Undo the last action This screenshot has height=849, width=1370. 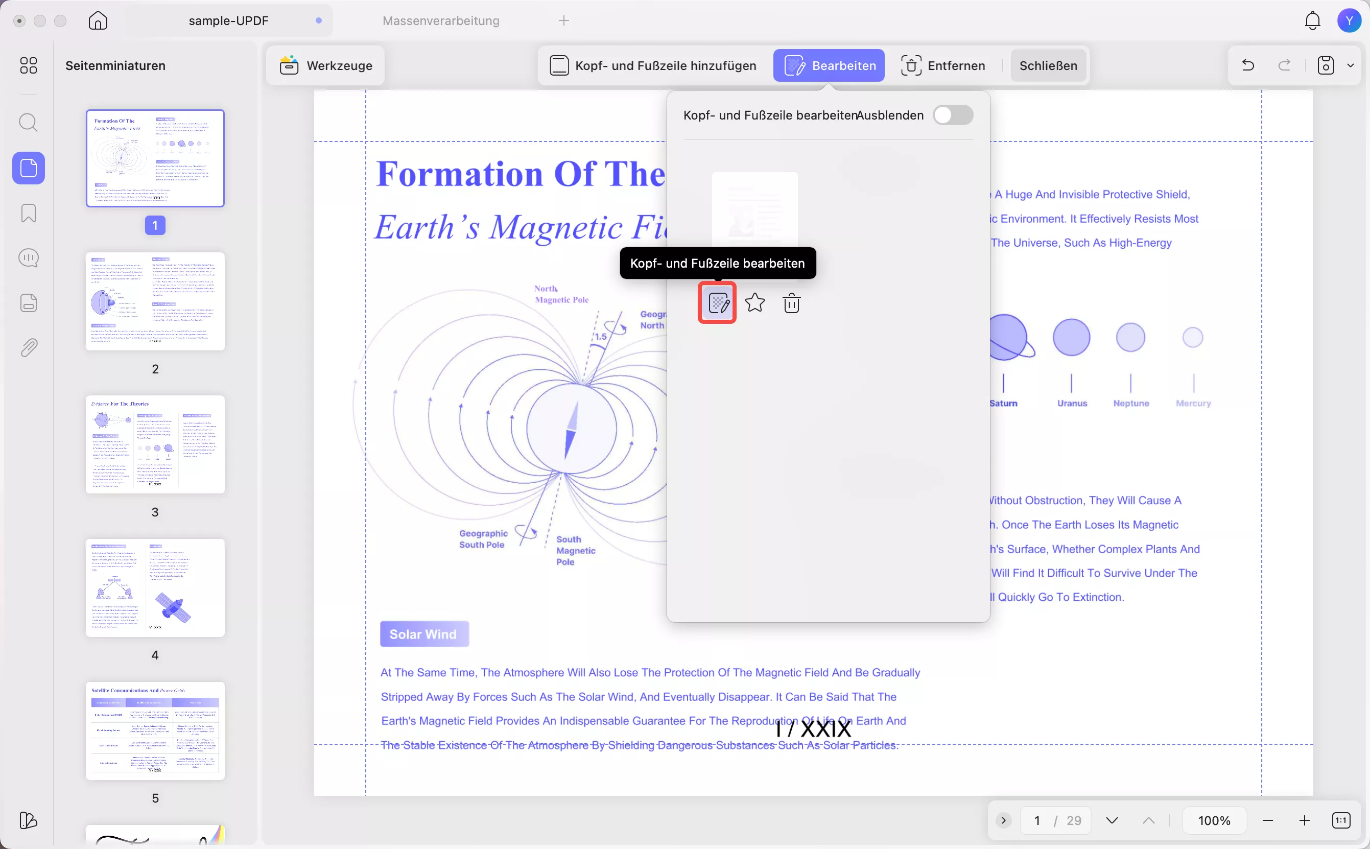pyautogui.click(x=1247, y=66)
